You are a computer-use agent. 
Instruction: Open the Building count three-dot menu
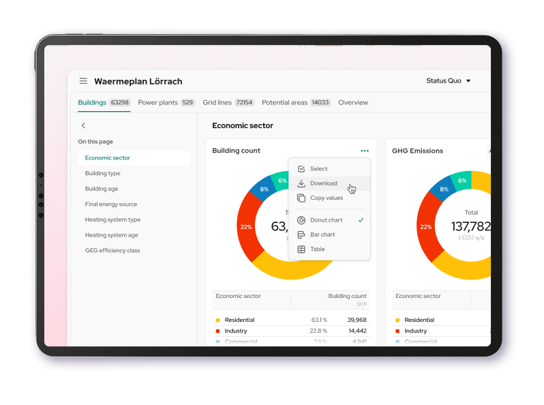click(365, 151)
